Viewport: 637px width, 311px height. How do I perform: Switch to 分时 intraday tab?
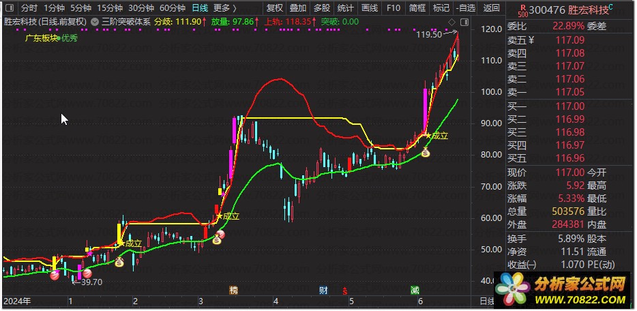tap(29, 8)
